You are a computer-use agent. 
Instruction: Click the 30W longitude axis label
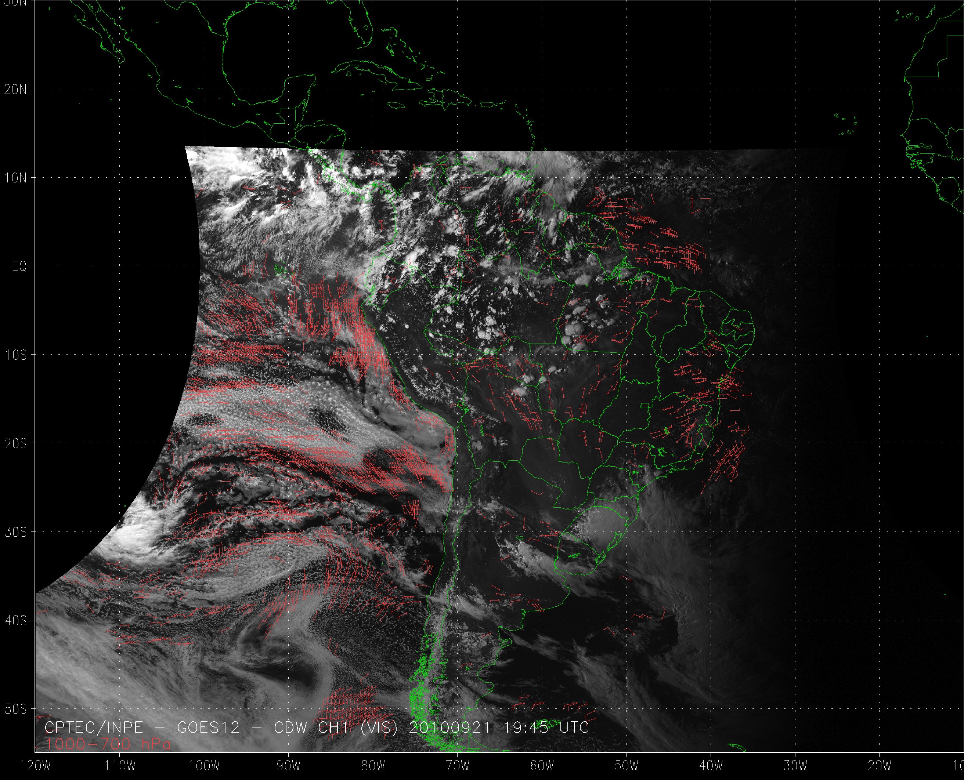tap(795, 766)
